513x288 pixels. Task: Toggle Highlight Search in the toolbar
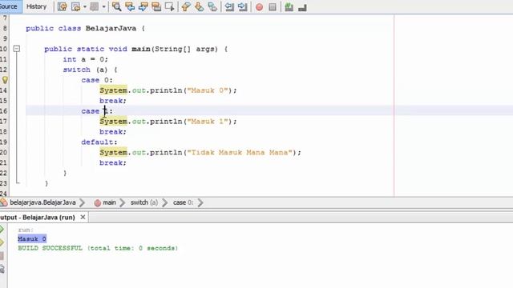[156, 6]
